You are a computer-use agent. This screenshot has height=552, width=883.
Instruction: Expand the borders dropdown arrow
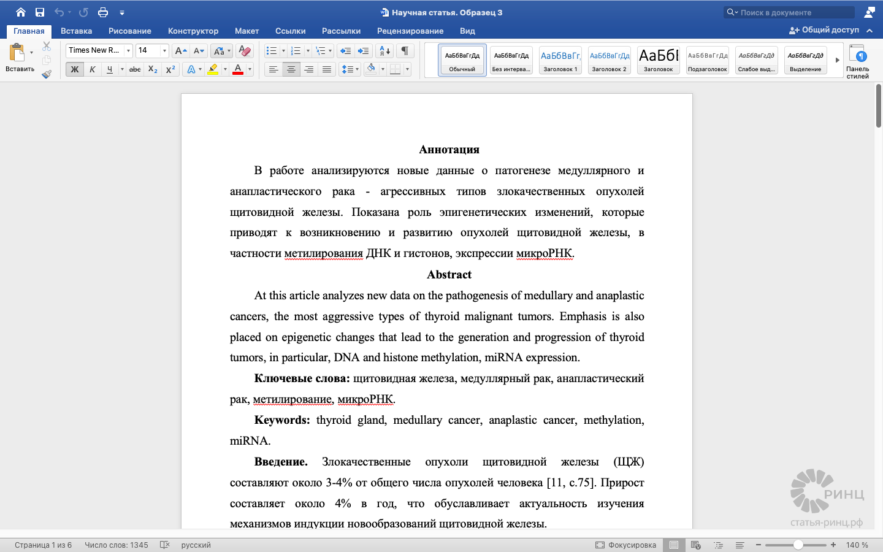(x=407, y=69)
